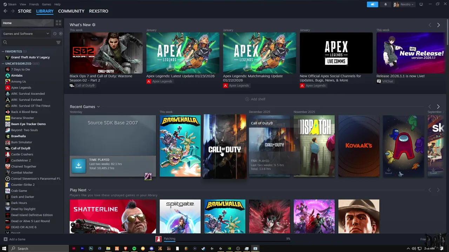
Task: Open the Friends menu
Action: (34, 4)
